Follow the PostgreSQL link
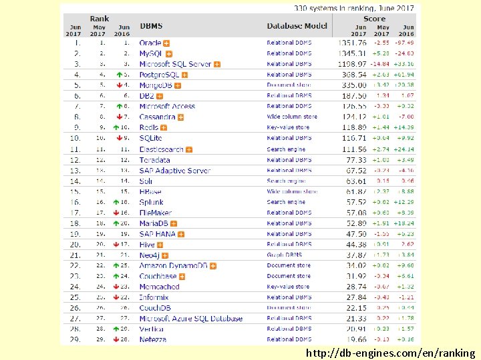 pyautogui.click(x=159, y=75)
